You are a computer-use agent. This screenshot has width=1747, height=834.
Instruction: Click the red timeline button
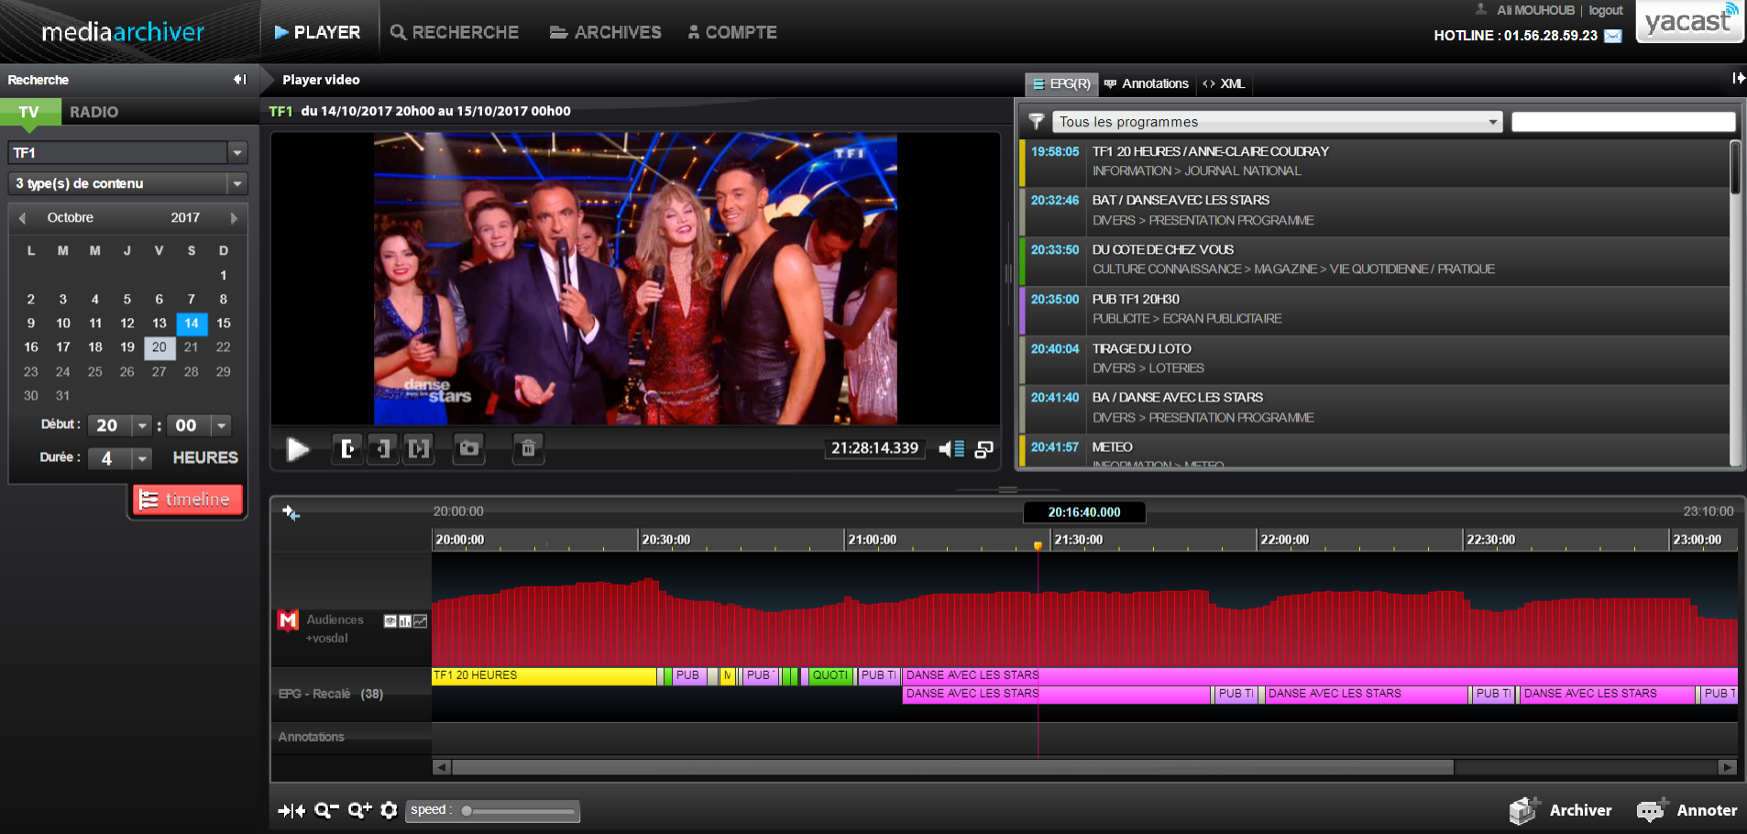coord(188,499)
